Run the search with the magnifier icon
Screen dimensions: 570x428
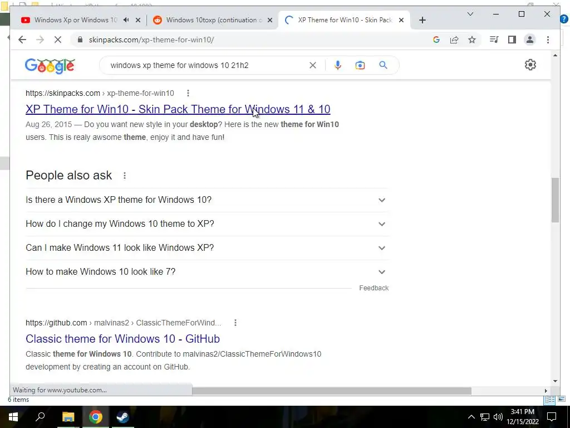tap(383, 65)
